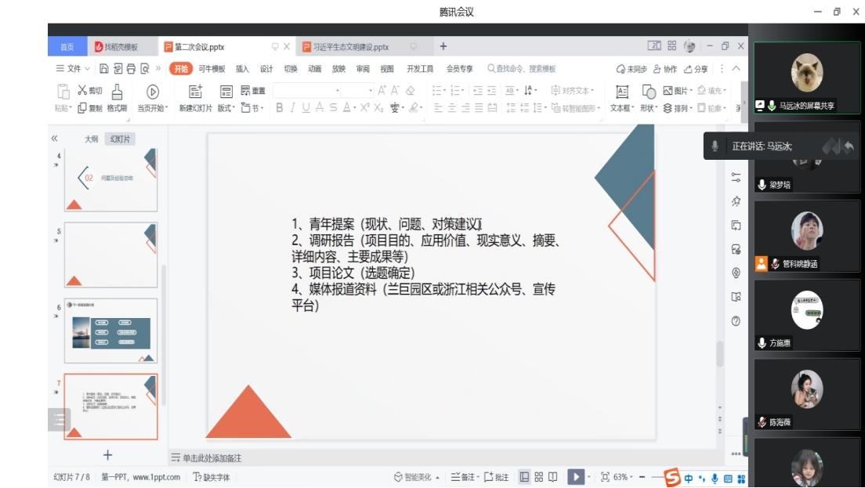Insert a text box from ribbon

[622, 92]
